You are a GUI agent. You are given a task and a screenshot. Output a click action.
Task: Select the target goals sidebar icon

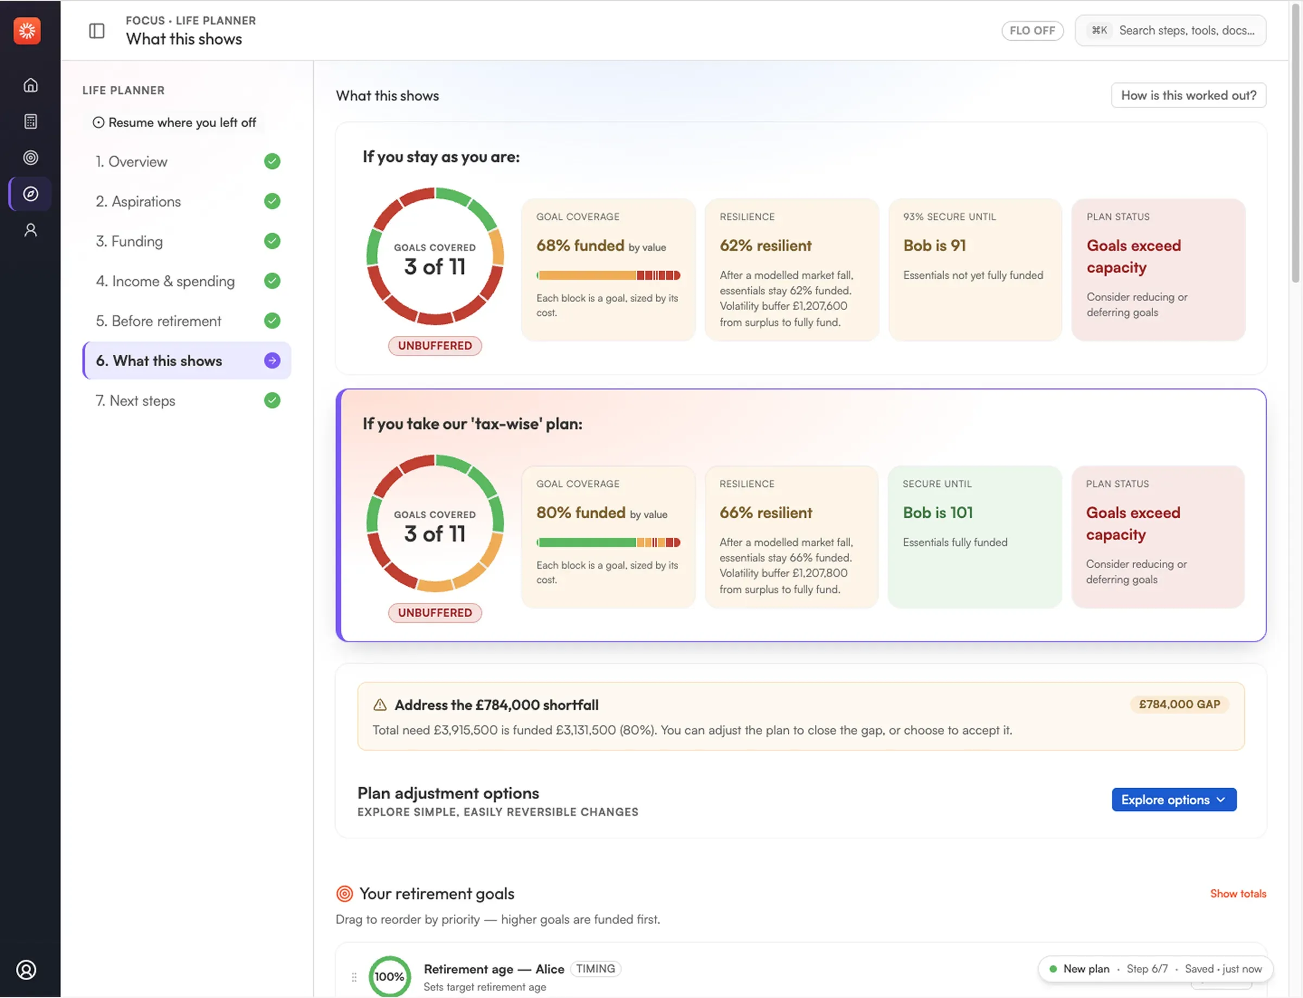click(30, 158)
